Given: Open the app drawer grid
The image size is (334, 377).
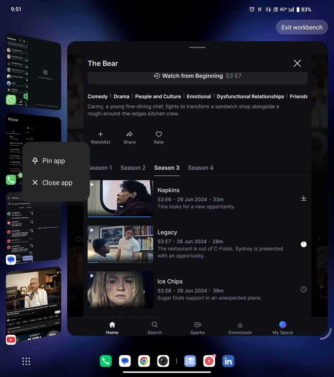Looking at the screenshot, I should click(26, 361).
